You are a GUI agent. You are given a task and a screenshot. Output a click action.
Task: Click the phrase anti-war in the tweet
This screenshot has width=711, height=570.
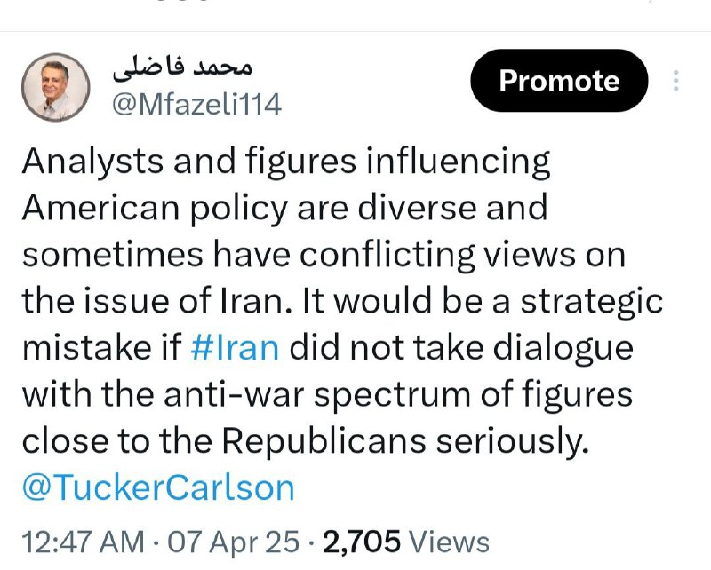tap(233, 393)
